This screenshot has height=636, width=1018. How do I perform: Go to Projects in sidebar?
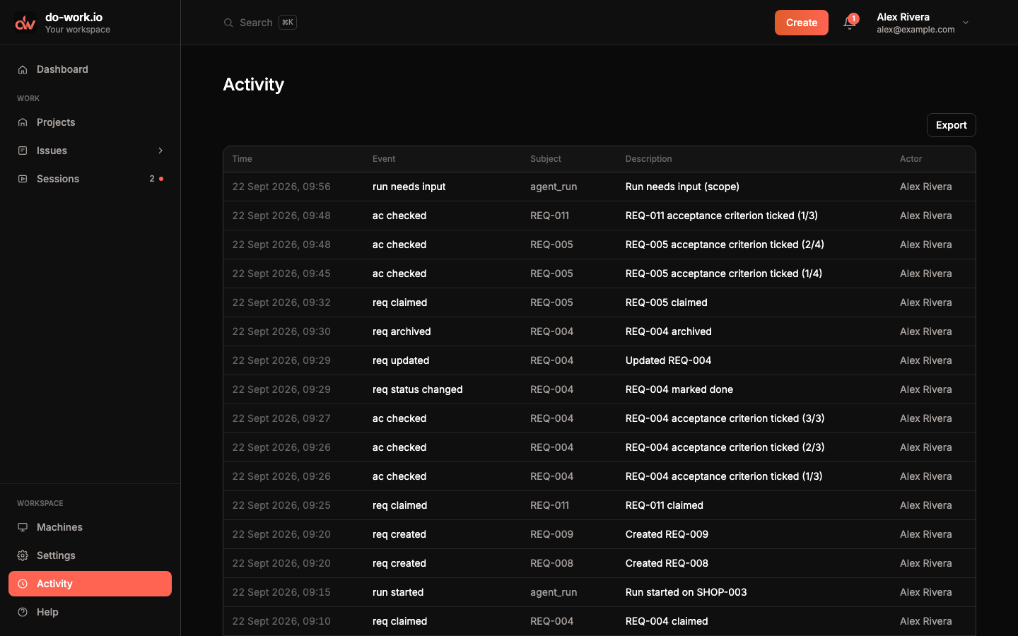(90, 122)
